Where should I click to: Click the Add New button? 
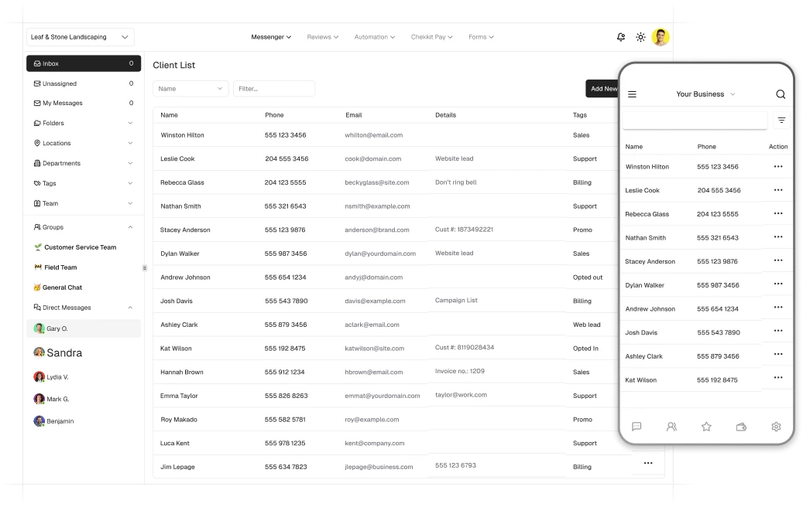pos(604,88)
